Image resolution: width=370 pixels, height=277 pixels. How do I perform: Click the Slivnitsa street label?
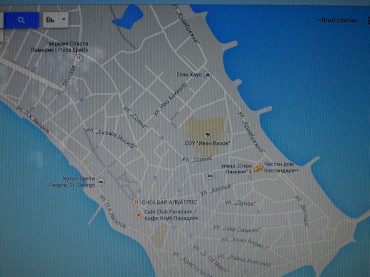(x=70, y=76)
